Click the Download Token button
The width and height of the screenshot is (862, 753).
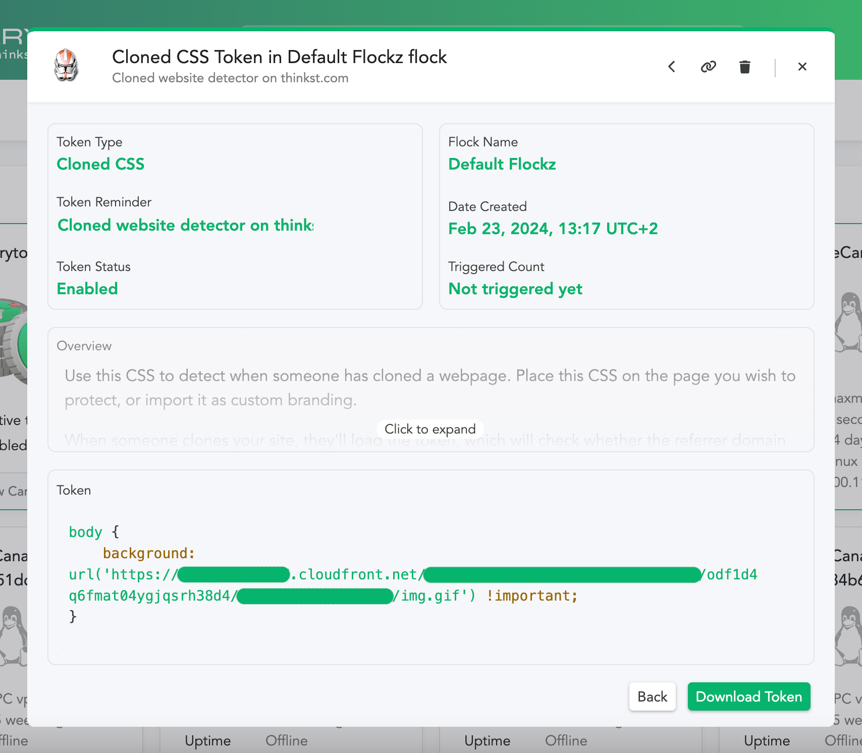tap(748, 696)
